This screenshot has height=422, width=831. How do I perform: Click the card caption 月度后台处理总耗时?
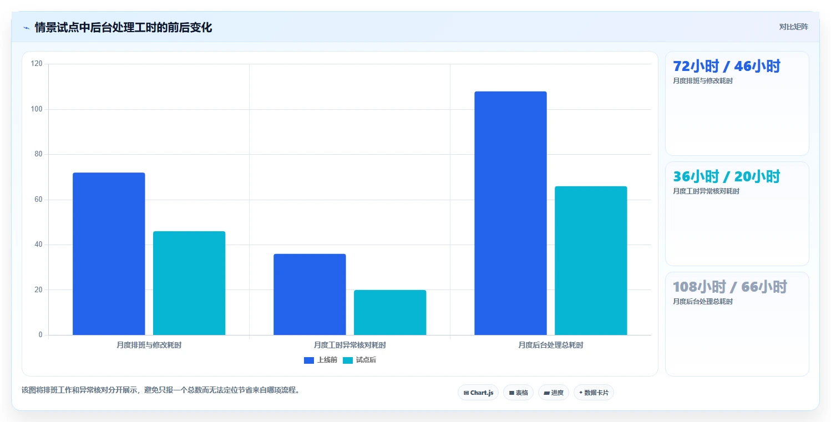pyautogui.click(x=703, y=302)
